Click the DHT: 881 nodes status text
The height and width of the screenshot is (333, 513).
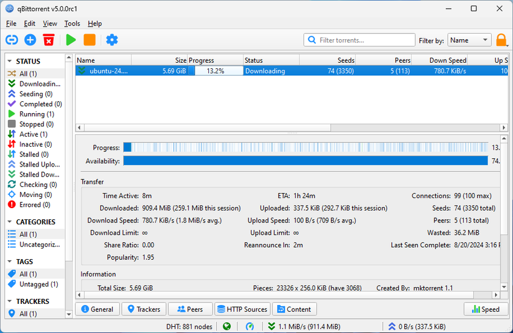189,326
